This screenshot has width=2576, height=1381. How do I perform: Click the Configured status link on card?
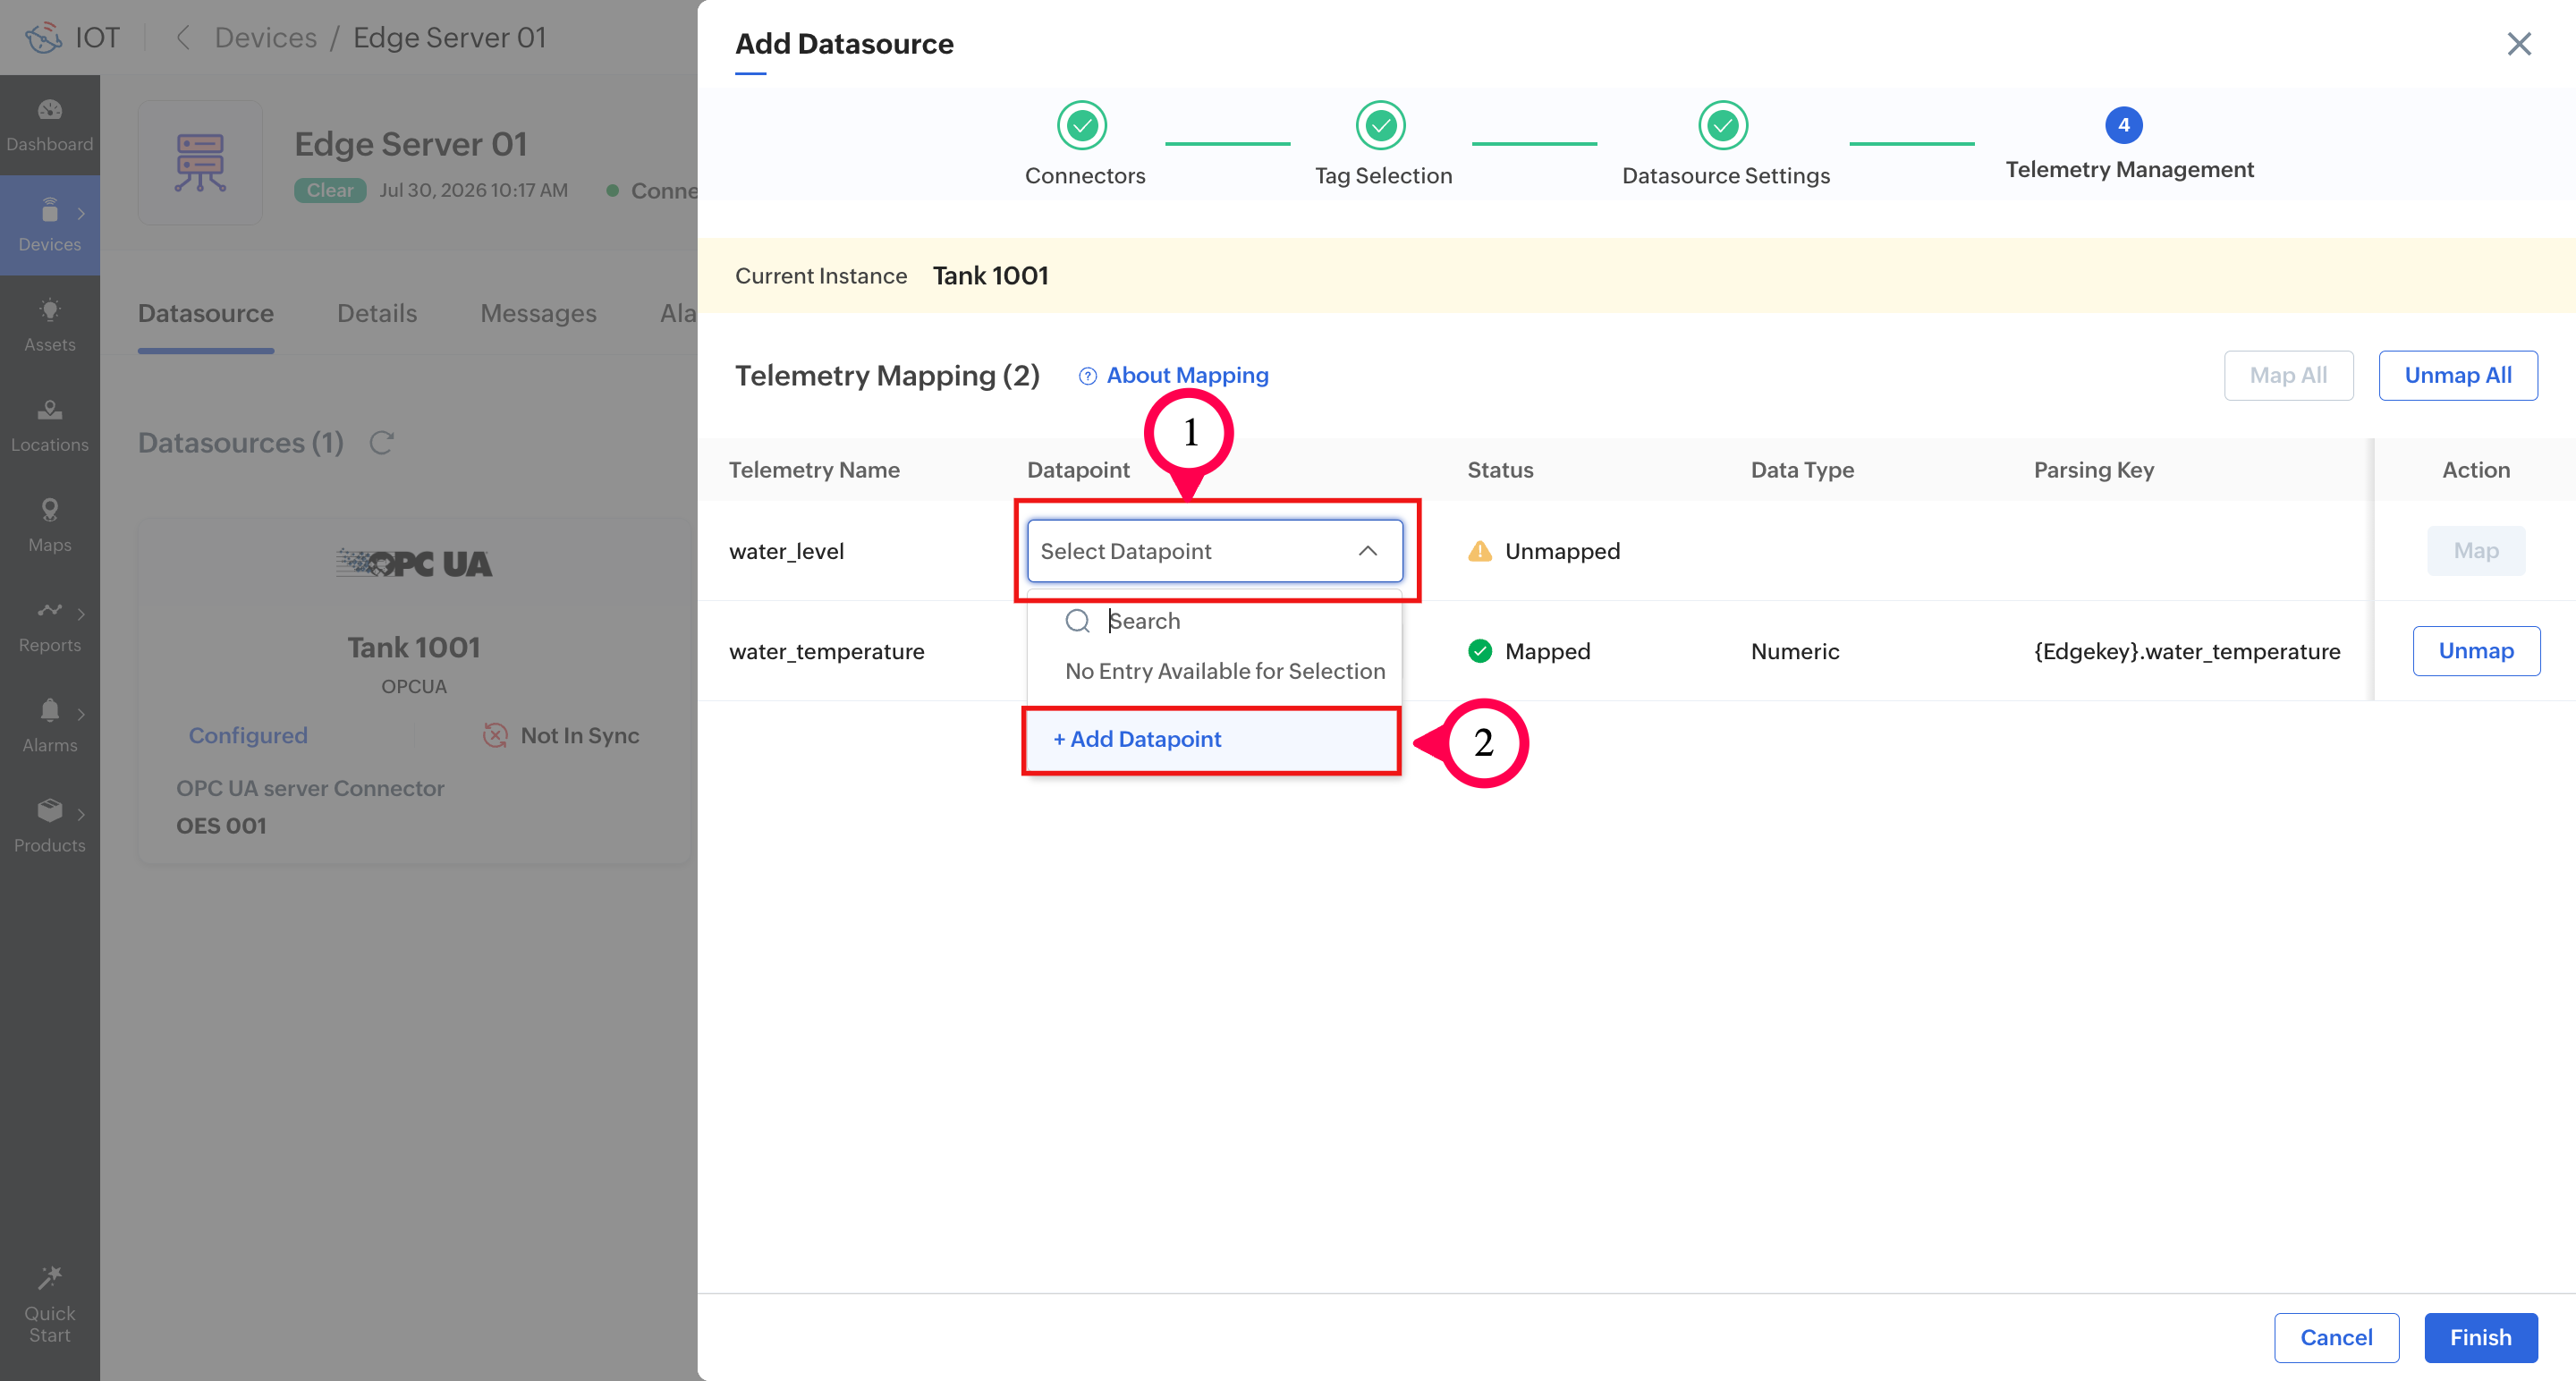point(248,736)
